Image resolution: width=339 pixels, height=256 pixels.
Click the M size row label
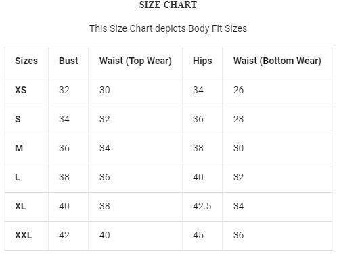(x=19, y=148)
